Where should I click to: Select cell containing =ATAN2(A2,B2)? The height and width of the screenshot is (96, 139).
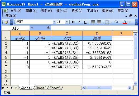tap(67, 43)
